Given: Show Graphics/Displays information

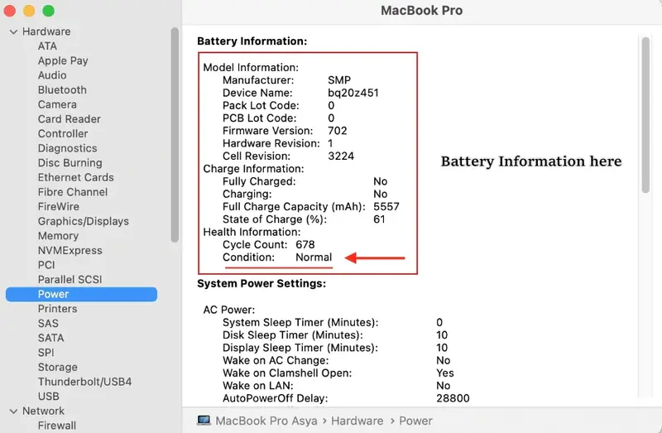Looking at the screenshot, I should click(x=83, y=221).
